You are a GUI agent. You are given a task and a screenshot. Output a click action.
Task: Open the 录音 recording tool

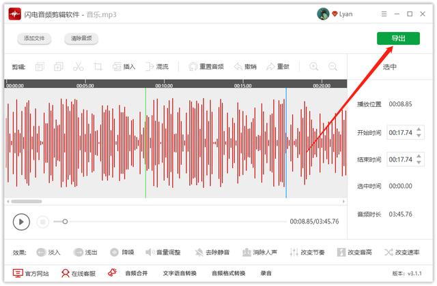click(266, 274)
